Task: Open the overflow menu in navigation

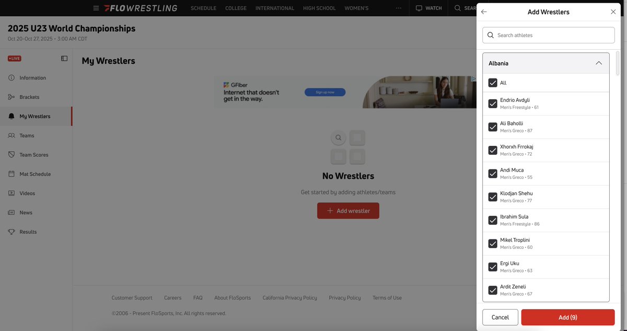Action: coord(396,7)
